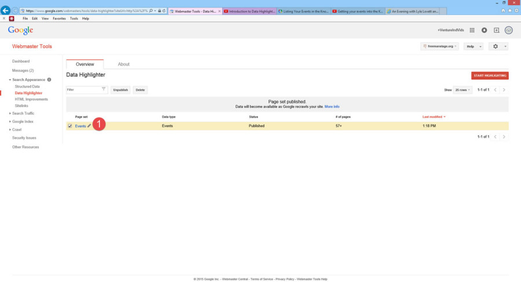Click the lock security icon in address bar
The image size is (521, 282).
point(160,11)
